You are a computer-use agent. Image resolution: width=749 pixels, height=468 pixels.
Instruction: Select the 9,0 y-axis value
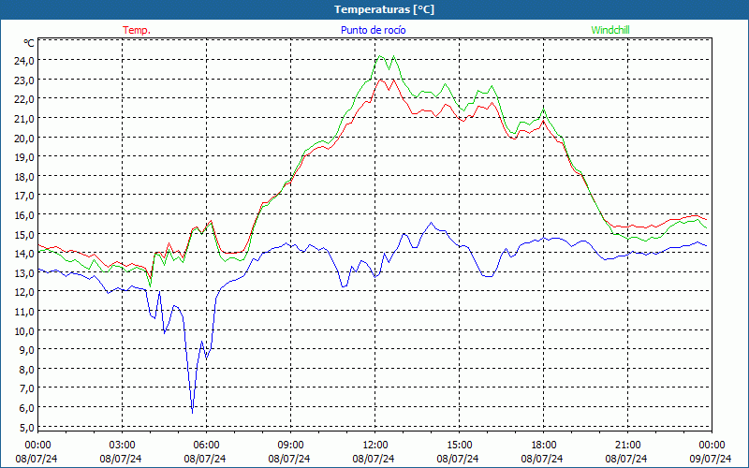27,350
